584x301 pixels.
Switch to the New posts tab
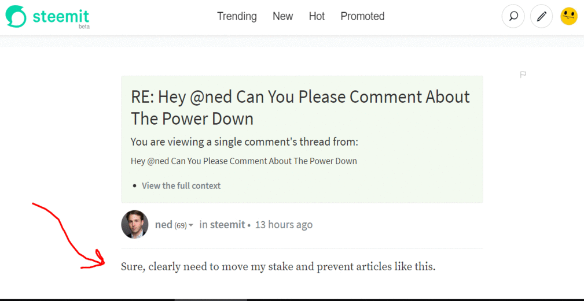tap(282, 16)
